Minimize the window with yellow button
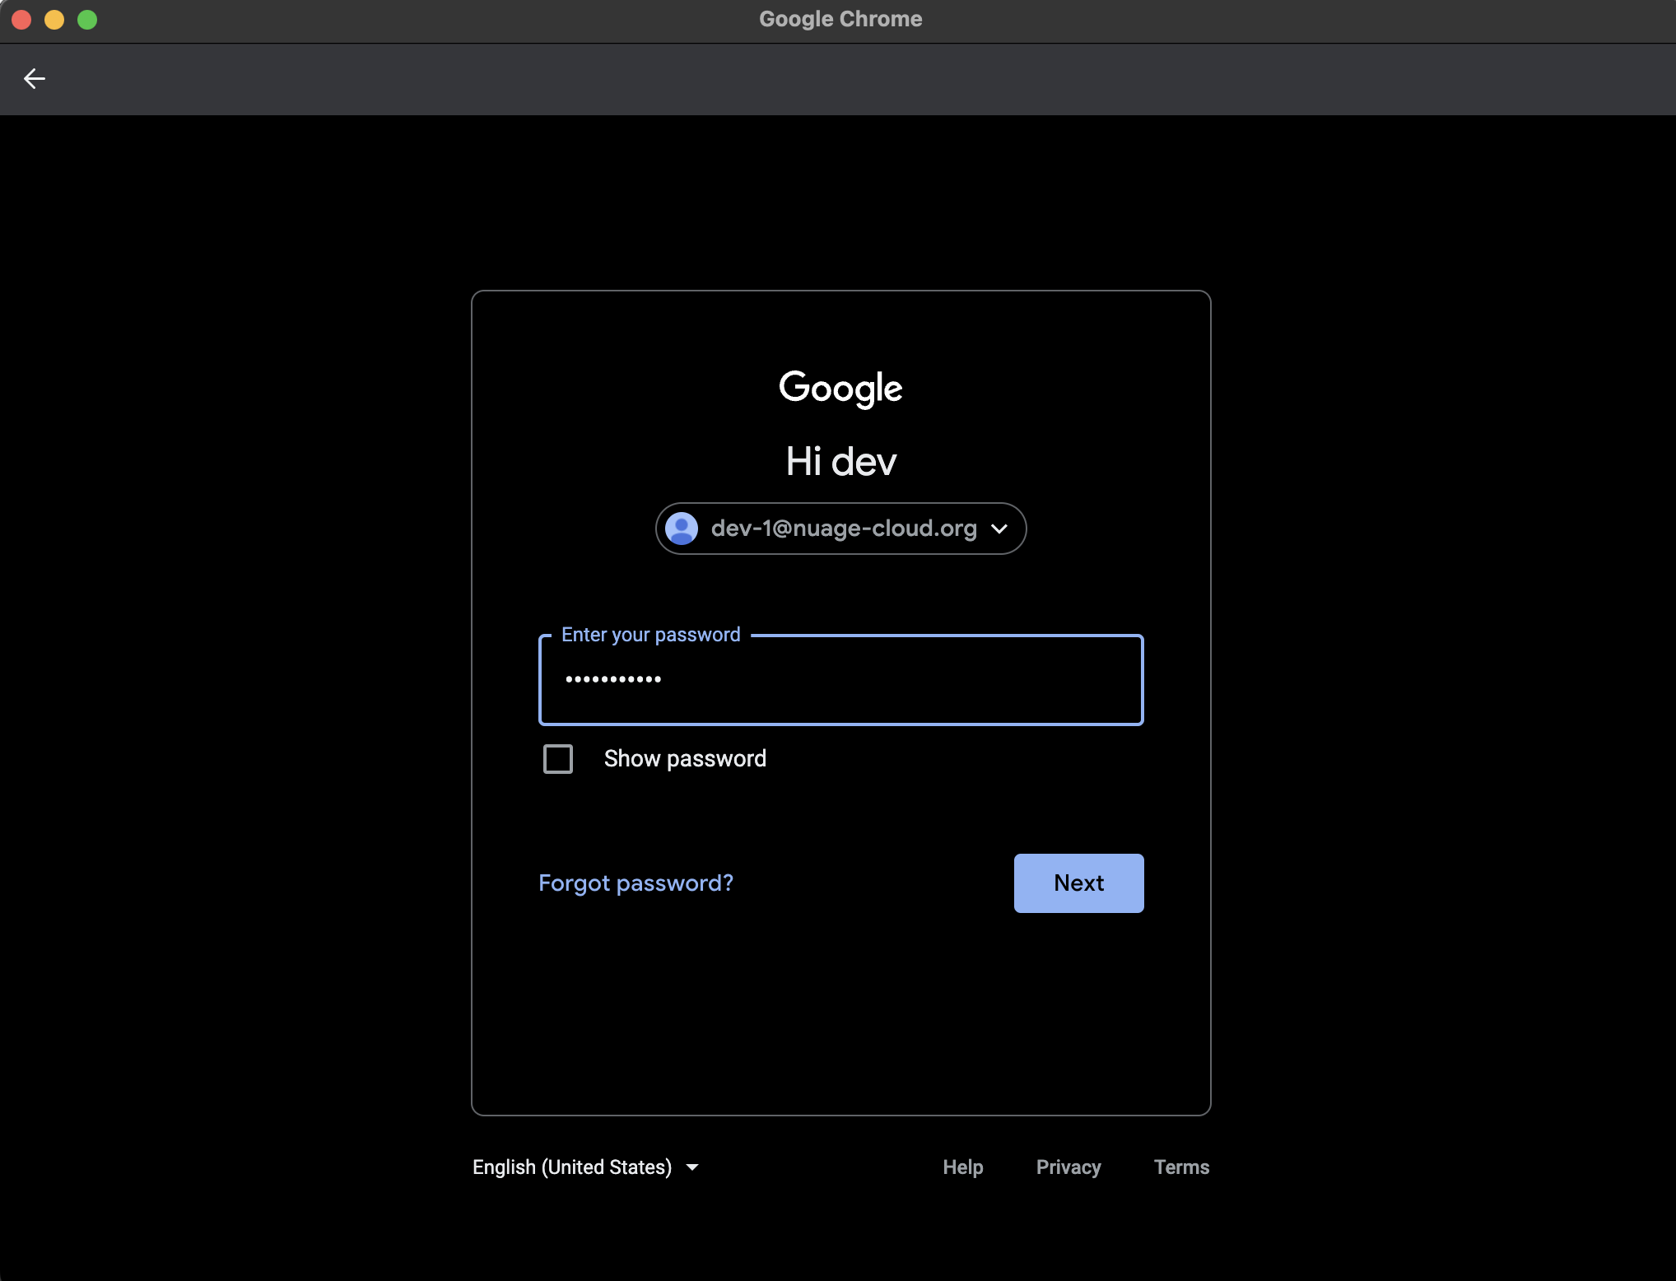Screen dimensions: 1676x1281 pos(54,20)
